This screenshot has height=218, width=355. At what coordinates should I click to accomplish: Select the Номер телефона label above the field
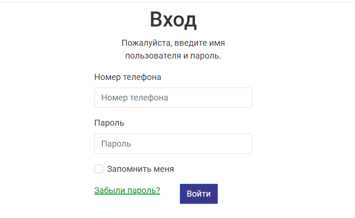(x=128, y=77)
